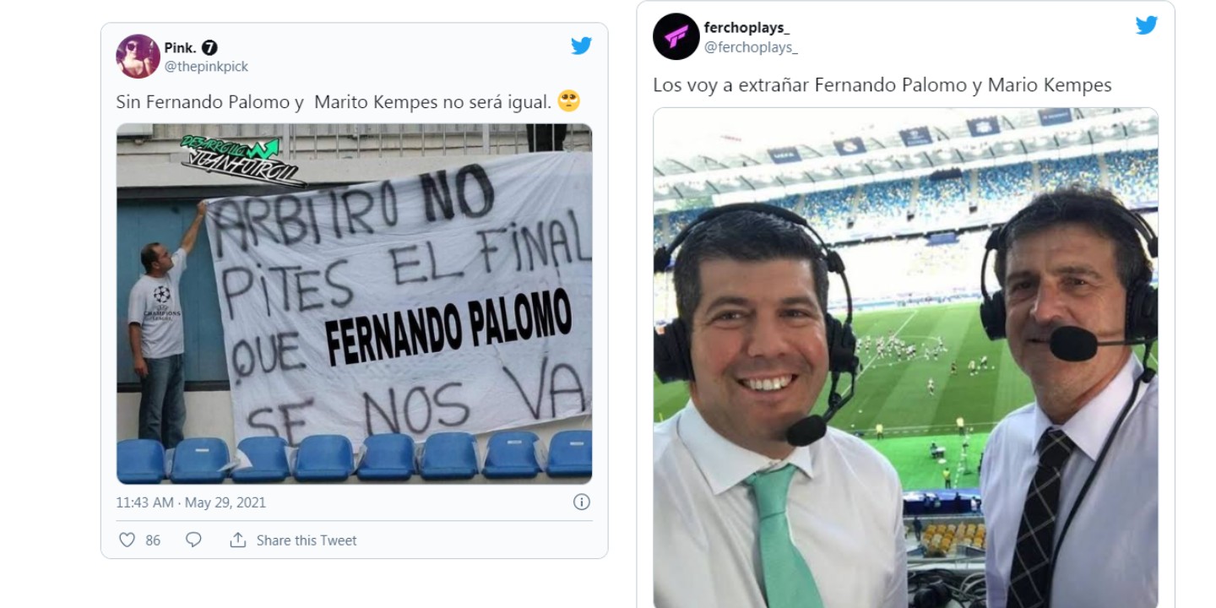Open the photo of two commentators wearing headsets
Image resolution: width=1216 pixels, height=608 pixels.
905,358
